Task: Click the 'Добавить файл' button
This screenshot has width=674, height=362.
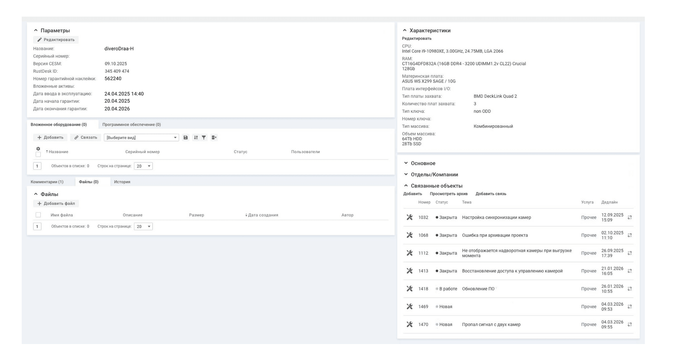Action: tap(56, 204)
